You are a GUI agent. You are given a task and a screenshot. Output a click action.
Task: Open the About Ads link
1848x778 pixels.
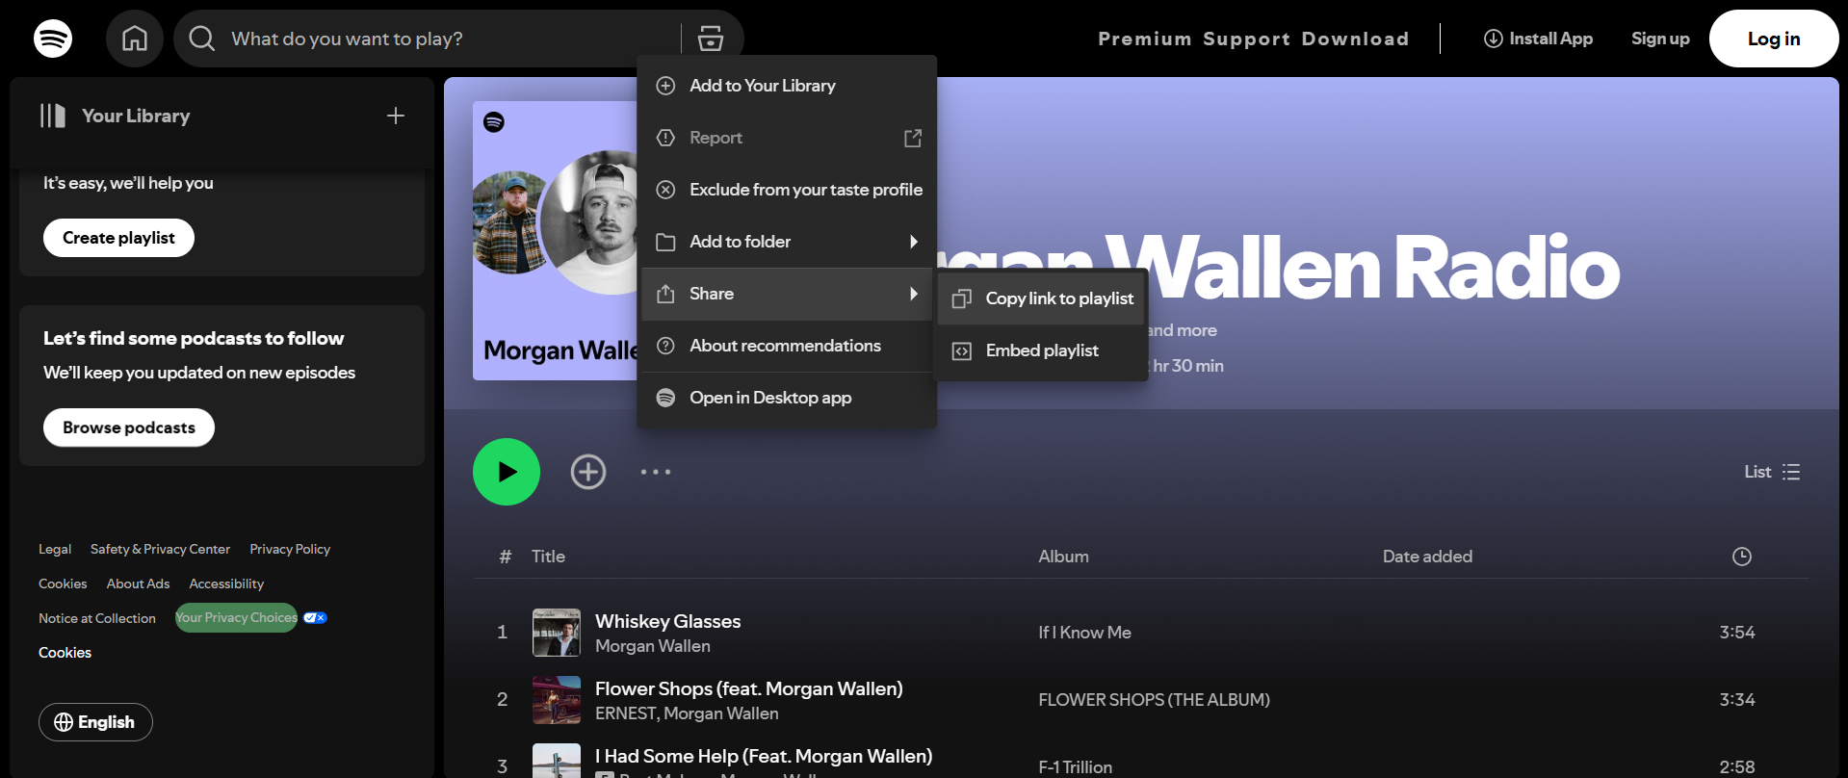[138, 583]
